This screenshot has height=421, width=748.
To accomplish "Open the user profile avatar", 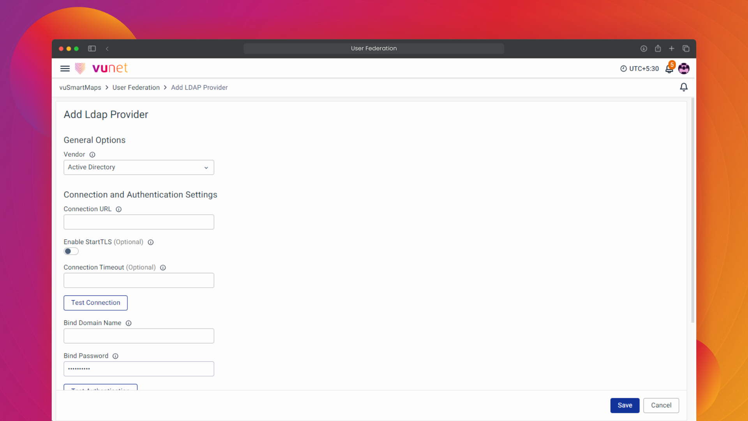I will [x=684, y=69].
